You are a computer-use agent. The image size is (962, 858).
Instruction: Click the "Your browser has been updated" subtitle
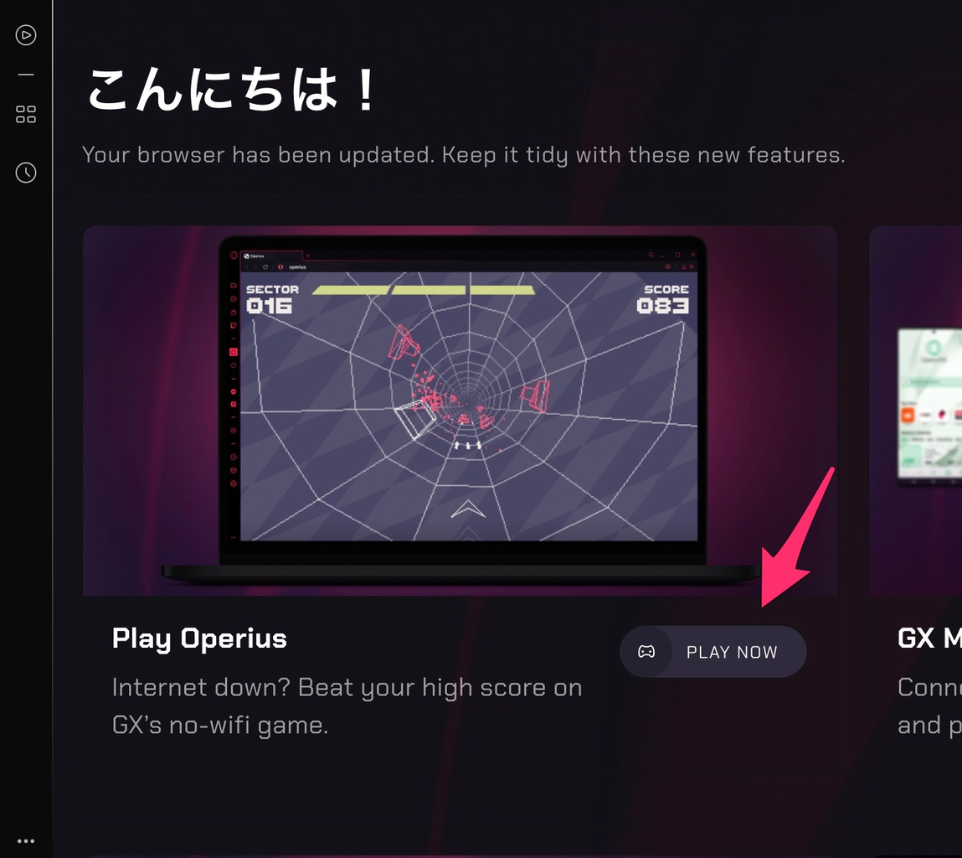coord(464,155)
